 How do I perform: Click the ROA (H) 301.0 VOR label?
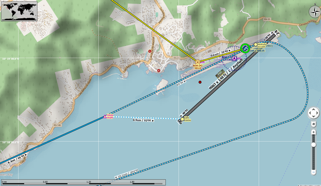click(198, 67)
